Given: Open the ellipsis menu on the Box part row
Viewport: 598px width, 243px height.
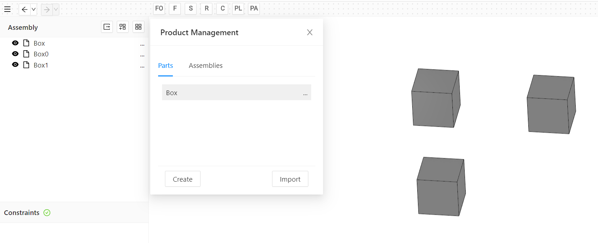Looking at the screenshot, I should point(305,94).
